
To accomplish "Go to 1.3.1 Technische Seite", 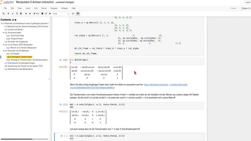I will coord(15,36).
